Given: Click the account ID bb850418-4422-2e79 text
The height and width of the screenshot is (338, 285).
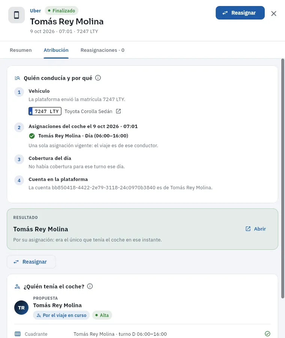Looking at the screenshot, I should [103, 187].
